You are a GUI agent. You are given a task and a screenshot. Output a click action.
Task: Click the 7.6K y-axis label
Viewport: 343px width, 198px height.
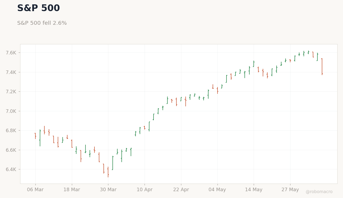pos(11,52)
